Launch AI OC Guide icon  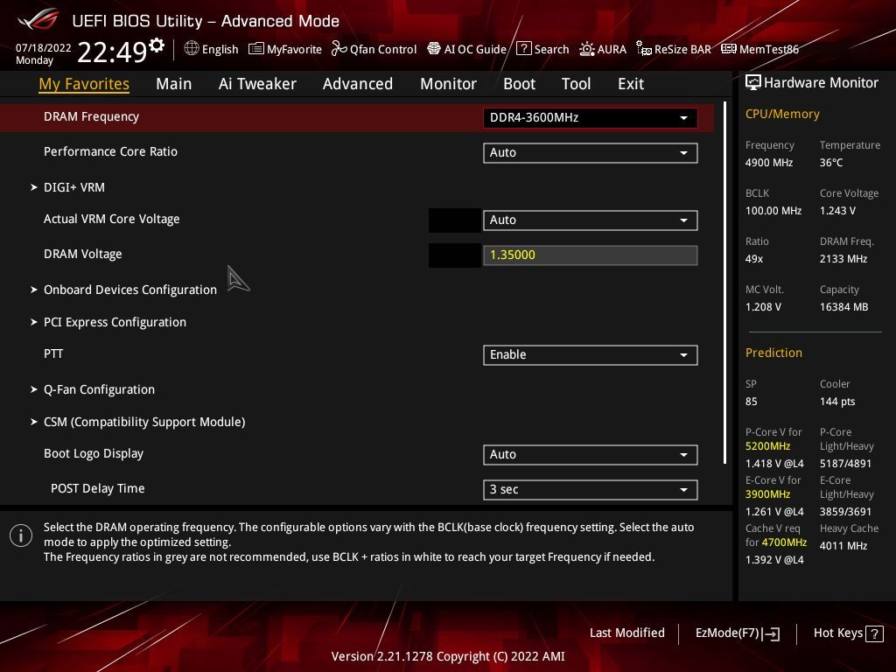(434, 49)
